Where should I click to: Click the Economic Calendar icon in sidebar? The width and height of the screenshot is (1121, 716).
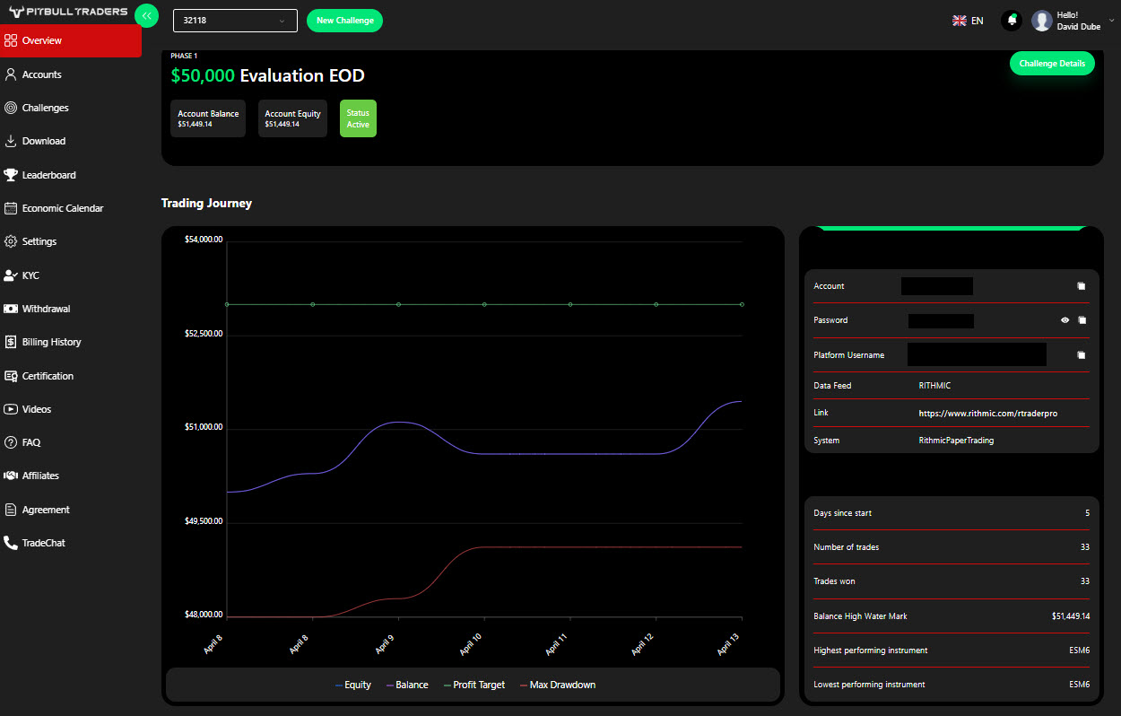click(11, 208)
